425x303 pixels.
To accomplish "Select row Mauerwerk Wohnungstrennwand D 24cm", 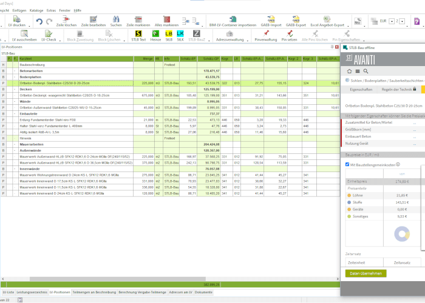I will [170, 175].
